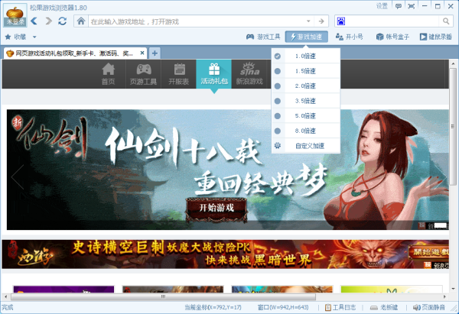Go to 首页 home icon
This screenshot has width=459, height=314.
109,74
